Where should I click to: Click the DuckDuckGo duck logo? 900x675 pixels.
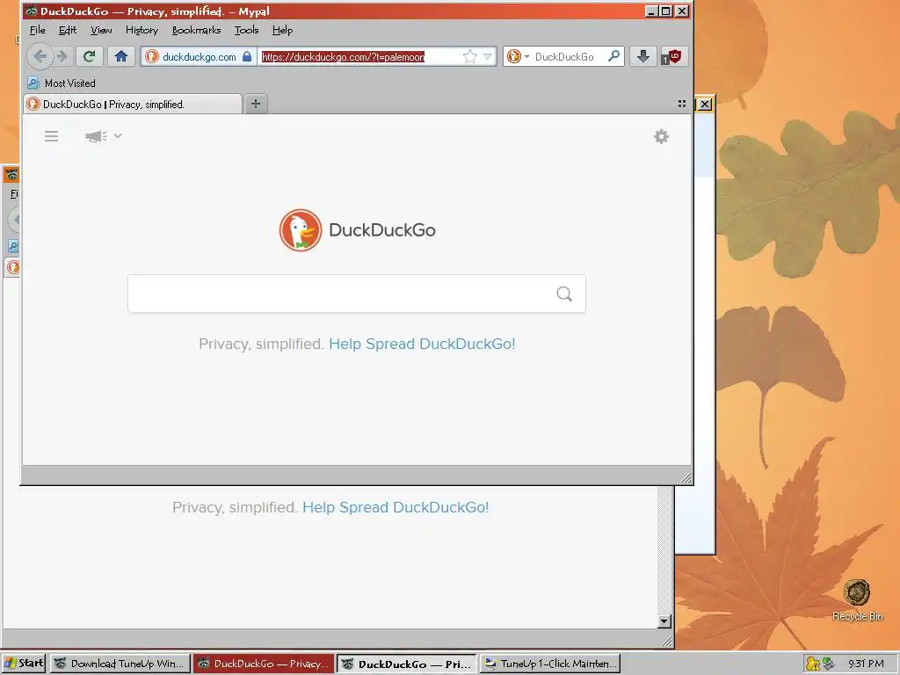click(301, 230)
